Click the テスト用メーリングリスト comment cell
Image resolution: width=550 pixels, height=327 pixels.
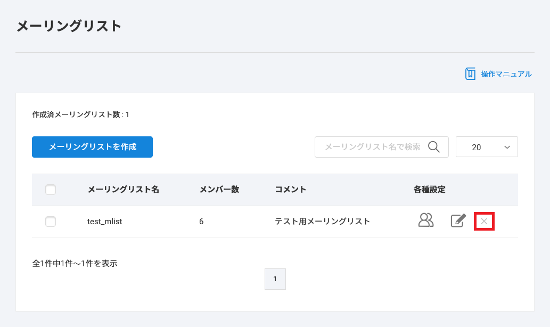coord(322,222)
